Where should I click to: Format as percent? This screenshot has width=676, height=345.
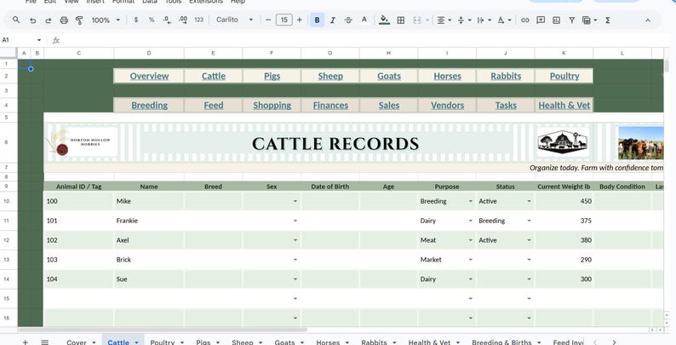click(152, 20)
